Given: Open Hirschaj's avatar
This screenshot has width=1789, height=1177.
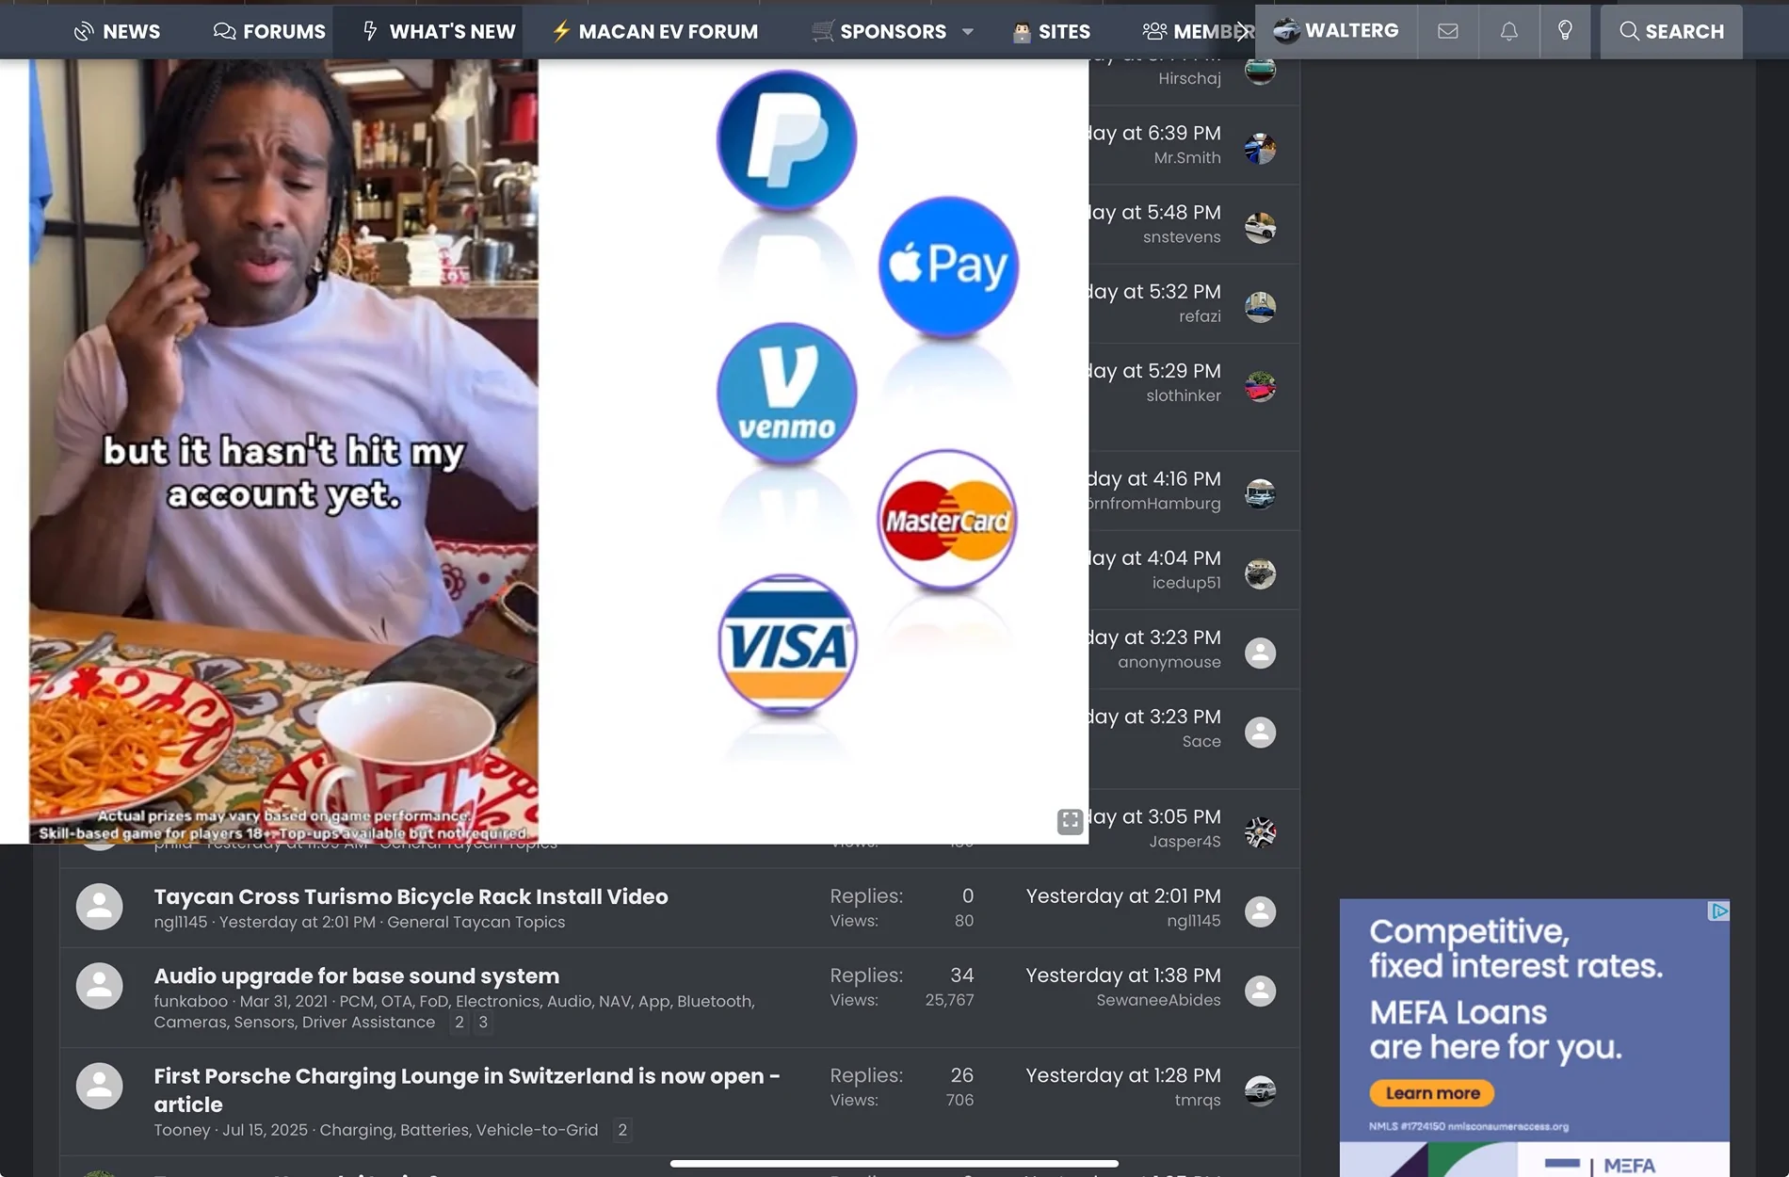Looking at the screenshot, I should 1260,70.
